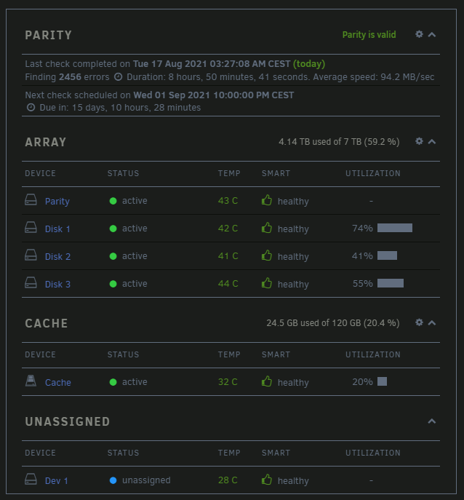Open the Parity section settings gear

pyautogui.click(x=419, y=34)
